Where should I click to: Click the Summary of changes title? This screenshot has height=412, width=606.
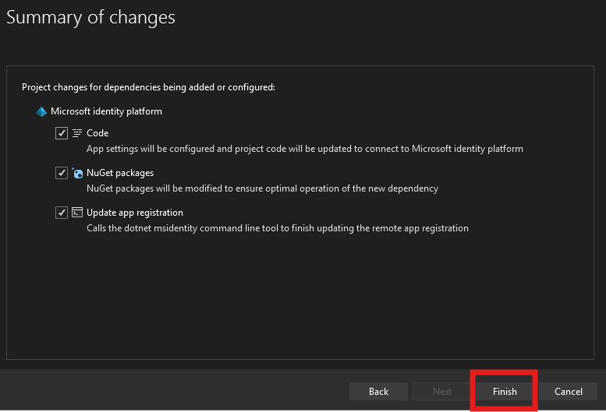(91, 17)
